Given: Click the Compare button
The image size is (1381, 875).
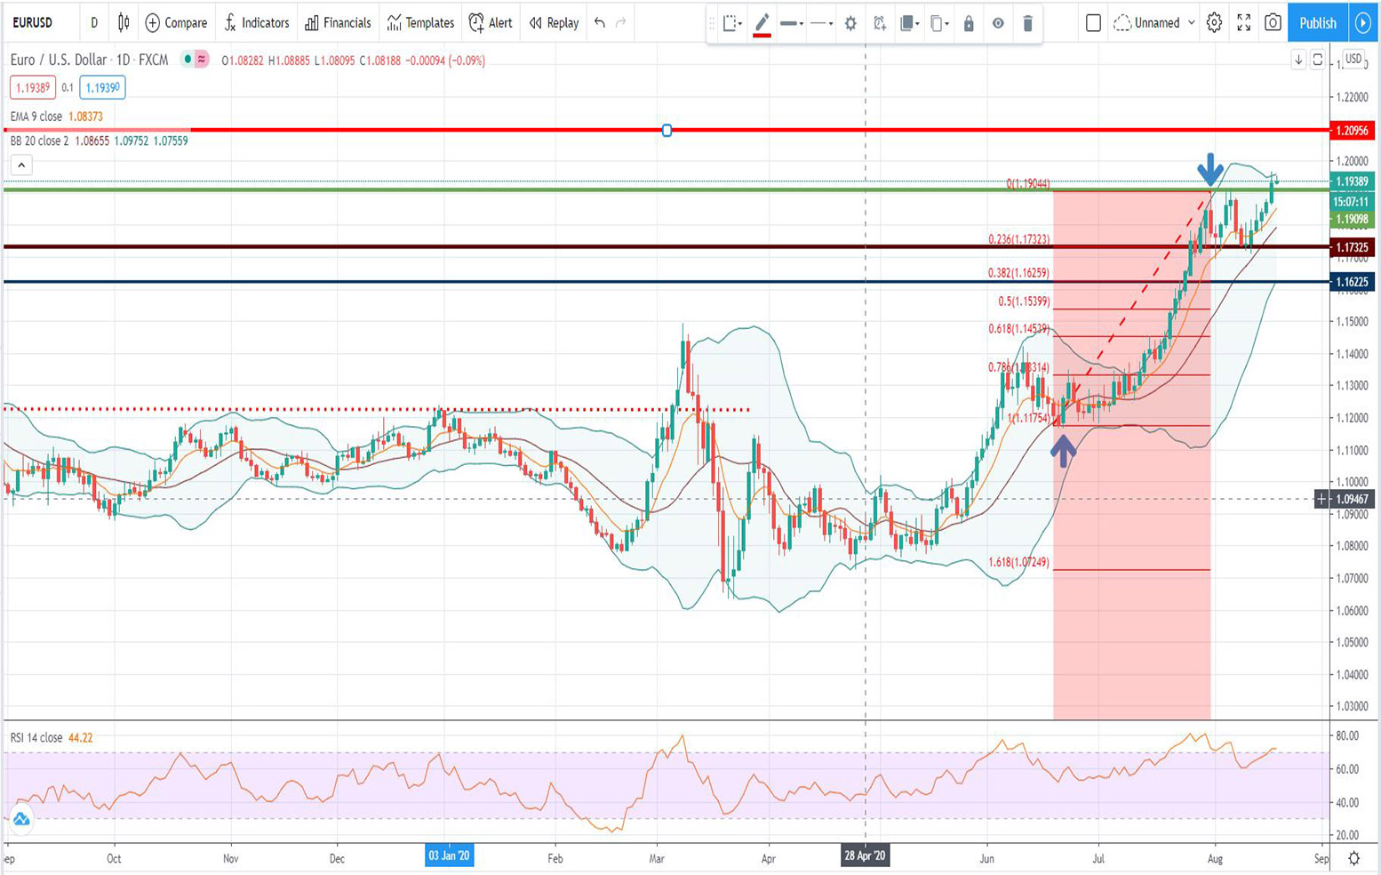Looking at the screenshot, I should pos(176,23).
